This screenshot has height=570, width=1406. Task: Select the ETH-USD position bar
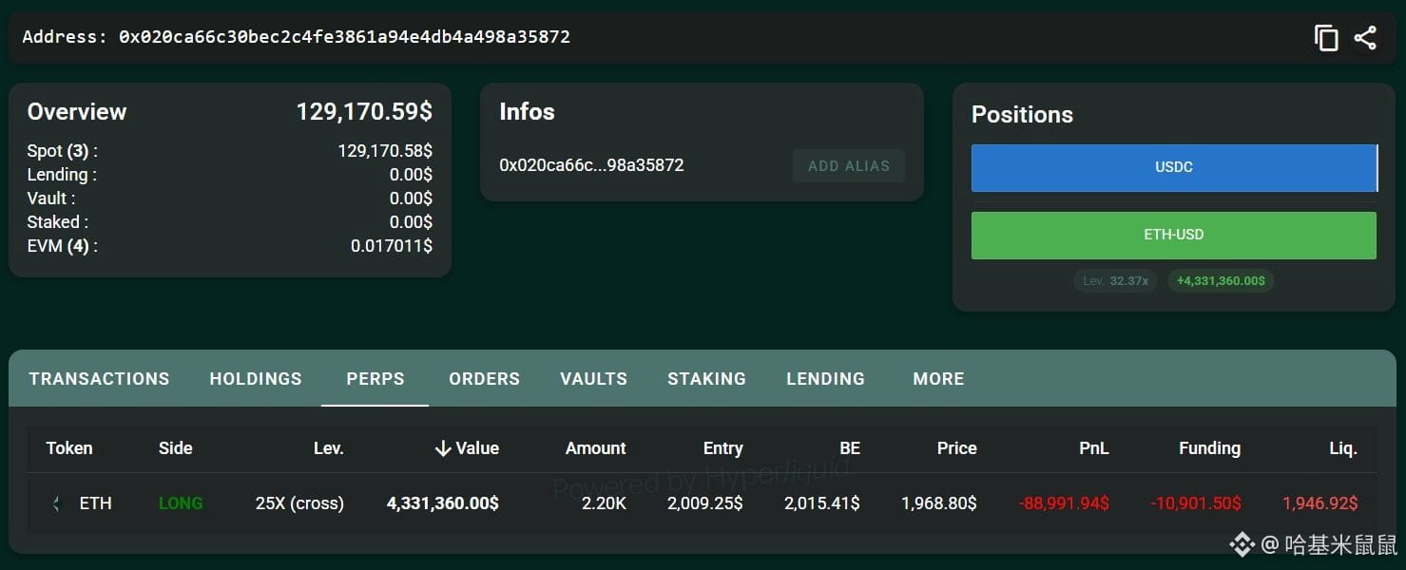coord(1174,235)
